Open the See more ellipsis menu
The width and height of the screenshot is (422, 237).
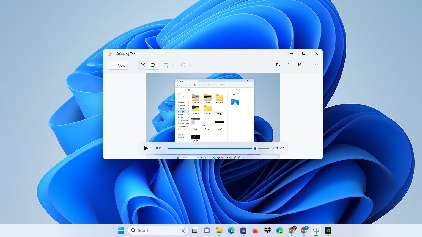[315, 65]
